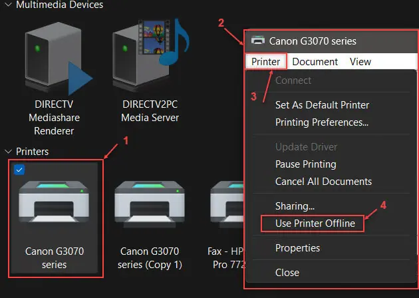This screenshot has height=298, width=419.
Task: Select the Fax - HP printer icon
Action: (227, 205)
